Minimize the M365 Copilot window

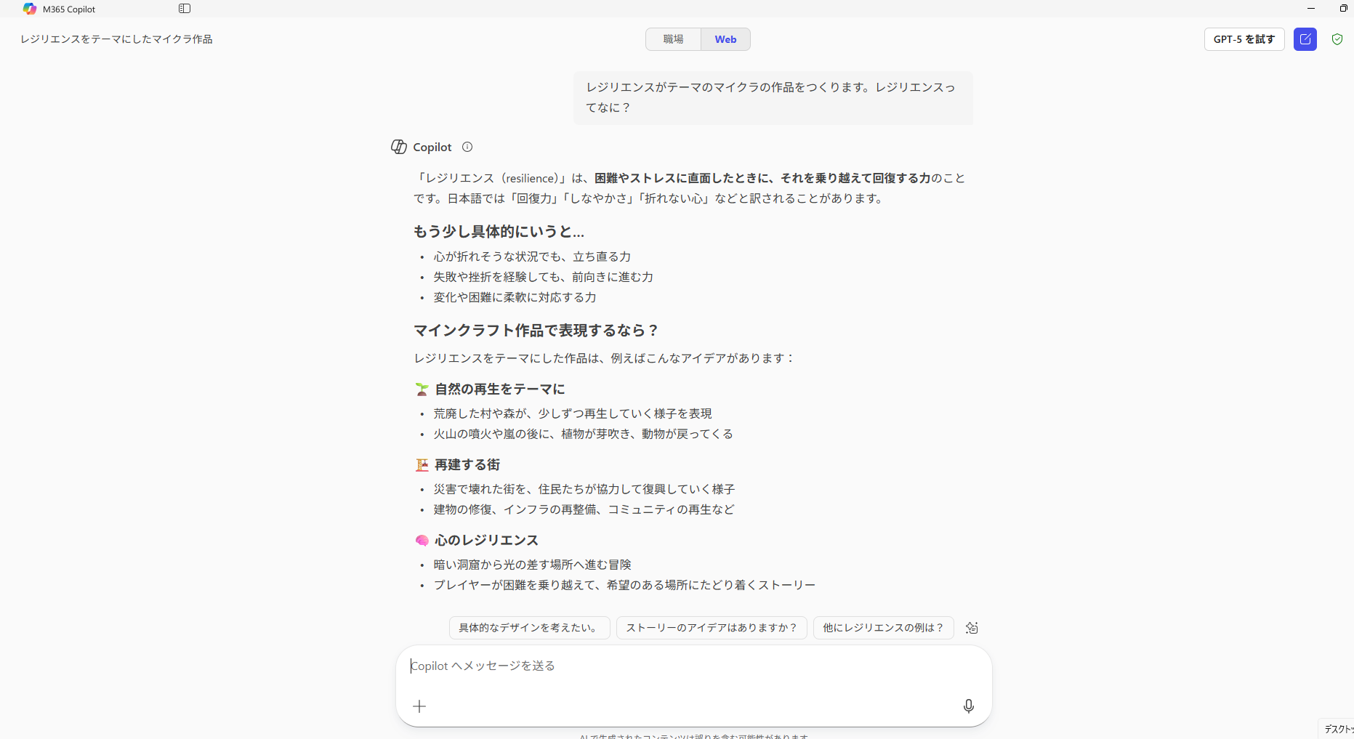click(1311, 9)
